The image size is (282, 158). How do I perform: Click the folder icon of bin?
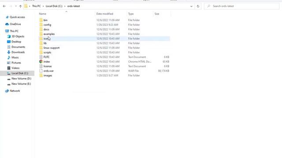(x=41, y=20)
